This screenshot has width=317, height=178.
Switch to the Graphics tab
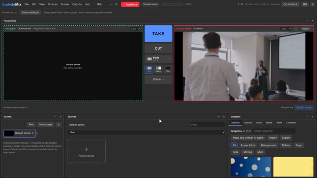(x=235, y=123)
